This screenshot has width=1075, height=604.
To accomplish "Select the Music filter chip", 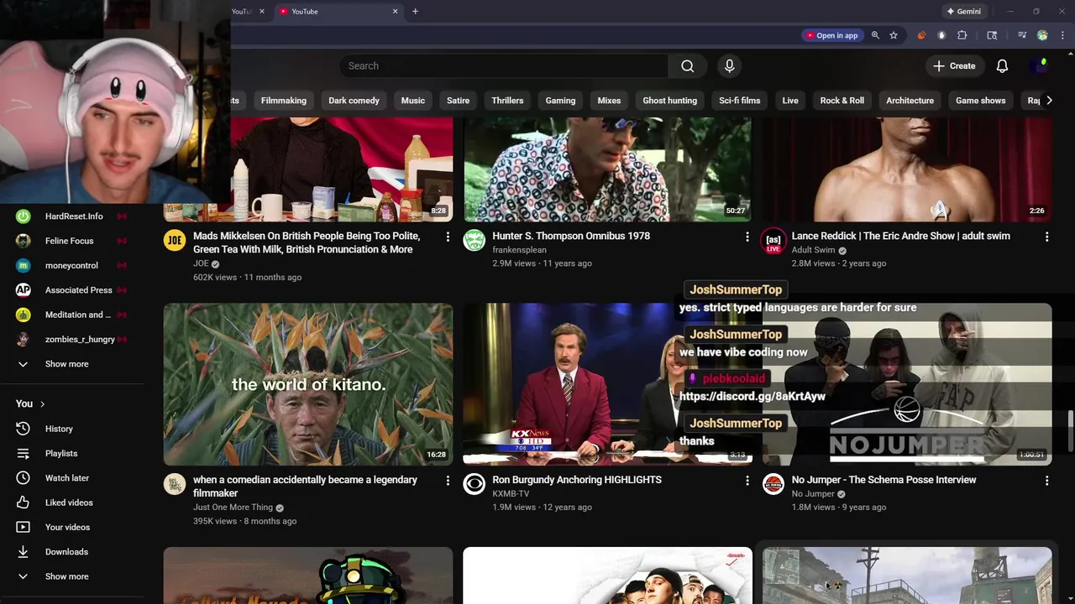I will 412,101.
